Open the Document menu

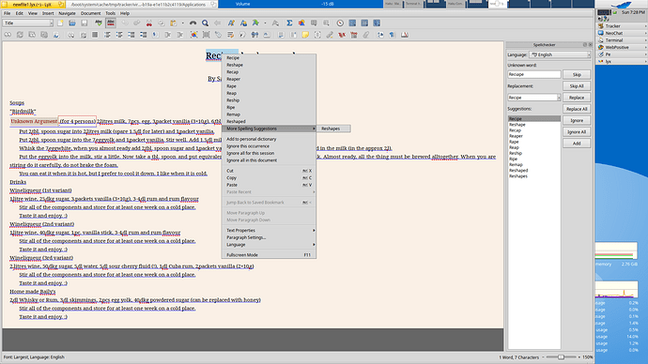[x=90, y=13]
